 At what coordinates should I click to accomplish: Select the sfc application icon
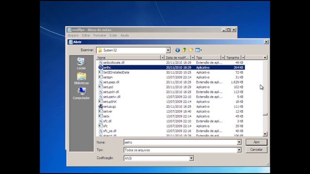pos(100,126)
